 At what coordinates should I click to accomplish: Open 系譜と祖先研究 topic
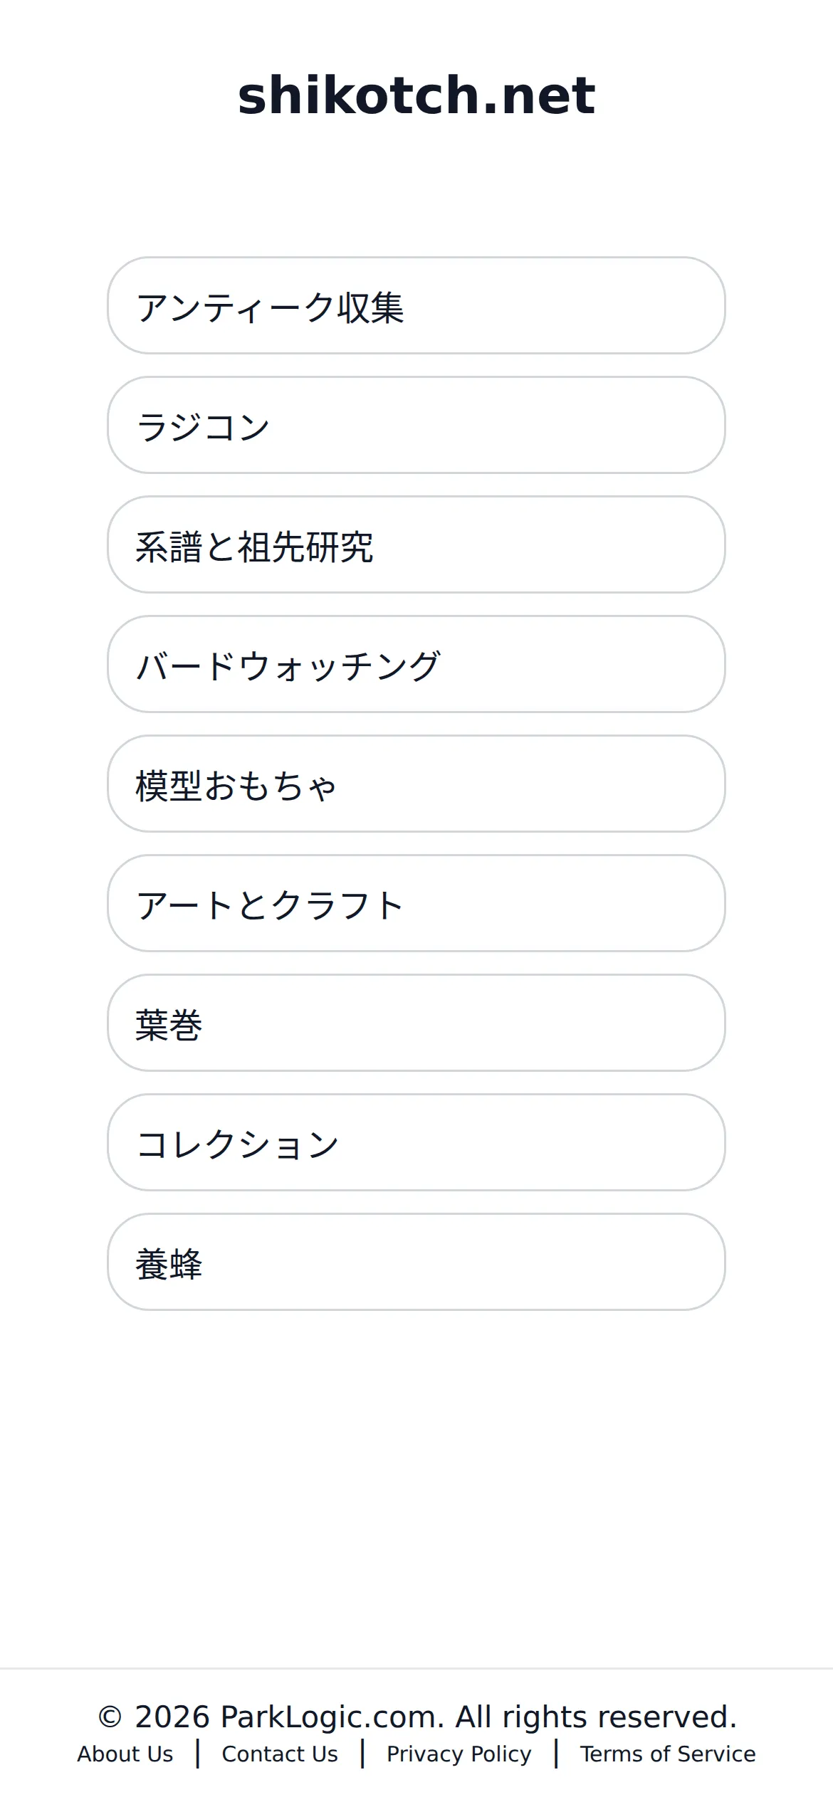click(416, 544)
